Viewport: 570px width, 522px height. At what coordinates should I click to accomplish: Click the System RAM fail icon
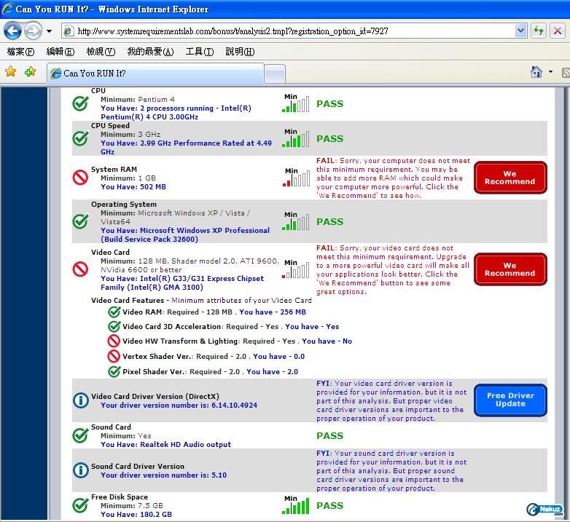(x=80, y=177)
